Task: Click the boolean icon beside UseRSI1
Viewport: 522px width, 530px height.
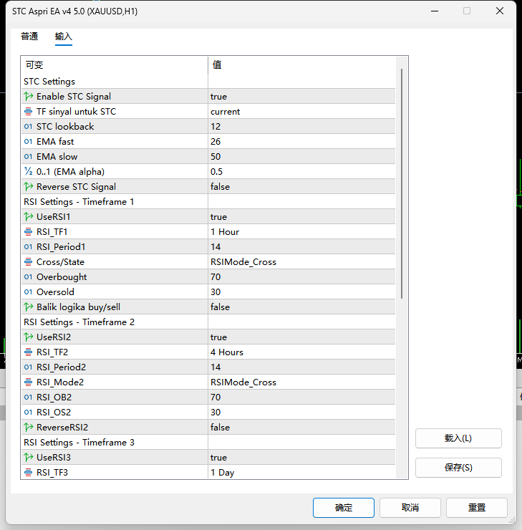Action: (x=29, y=217)
